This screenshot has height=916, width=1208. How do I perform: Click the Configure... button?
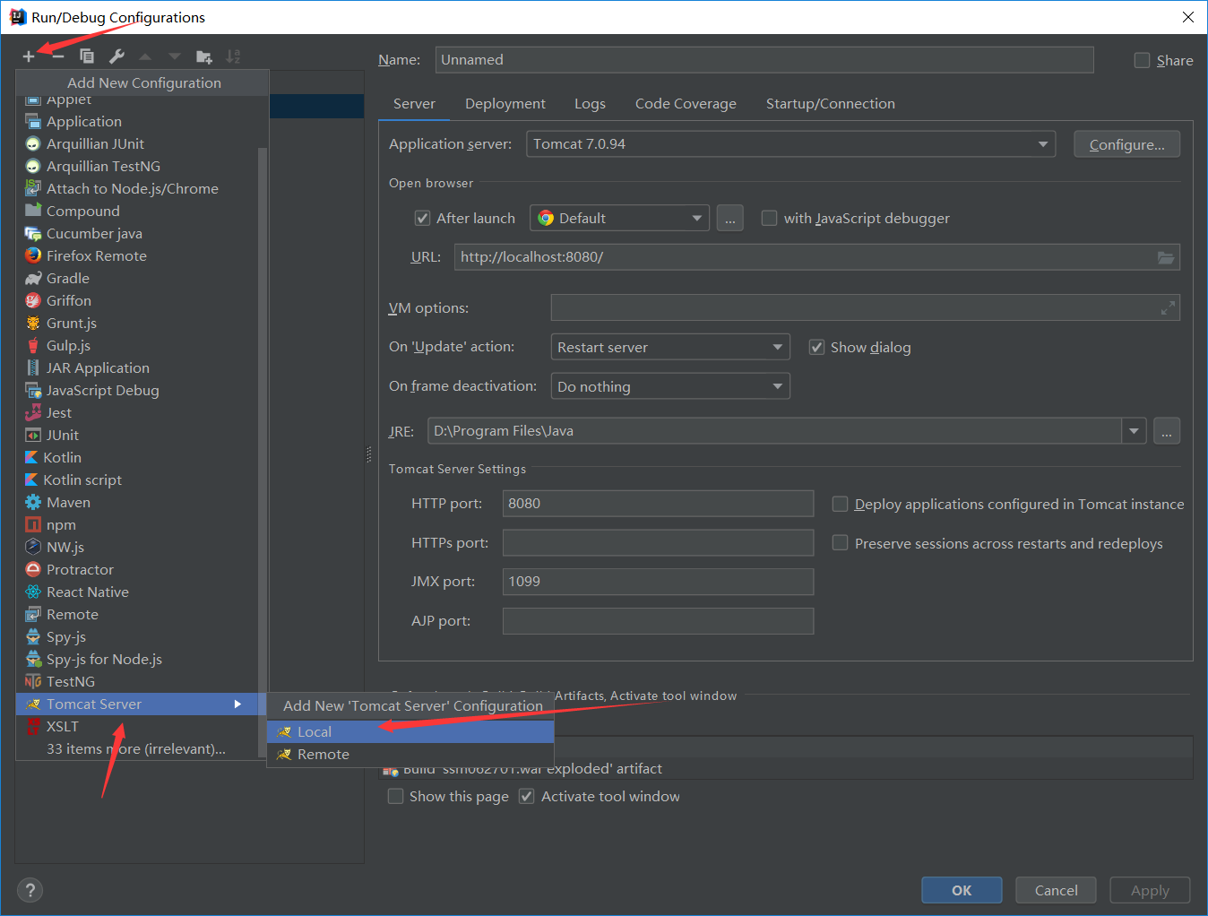coord(1126,144)
